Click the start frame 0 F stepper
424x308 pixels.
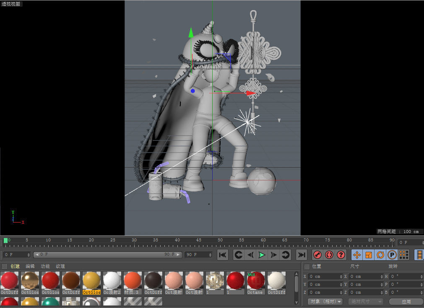(29, 254)
